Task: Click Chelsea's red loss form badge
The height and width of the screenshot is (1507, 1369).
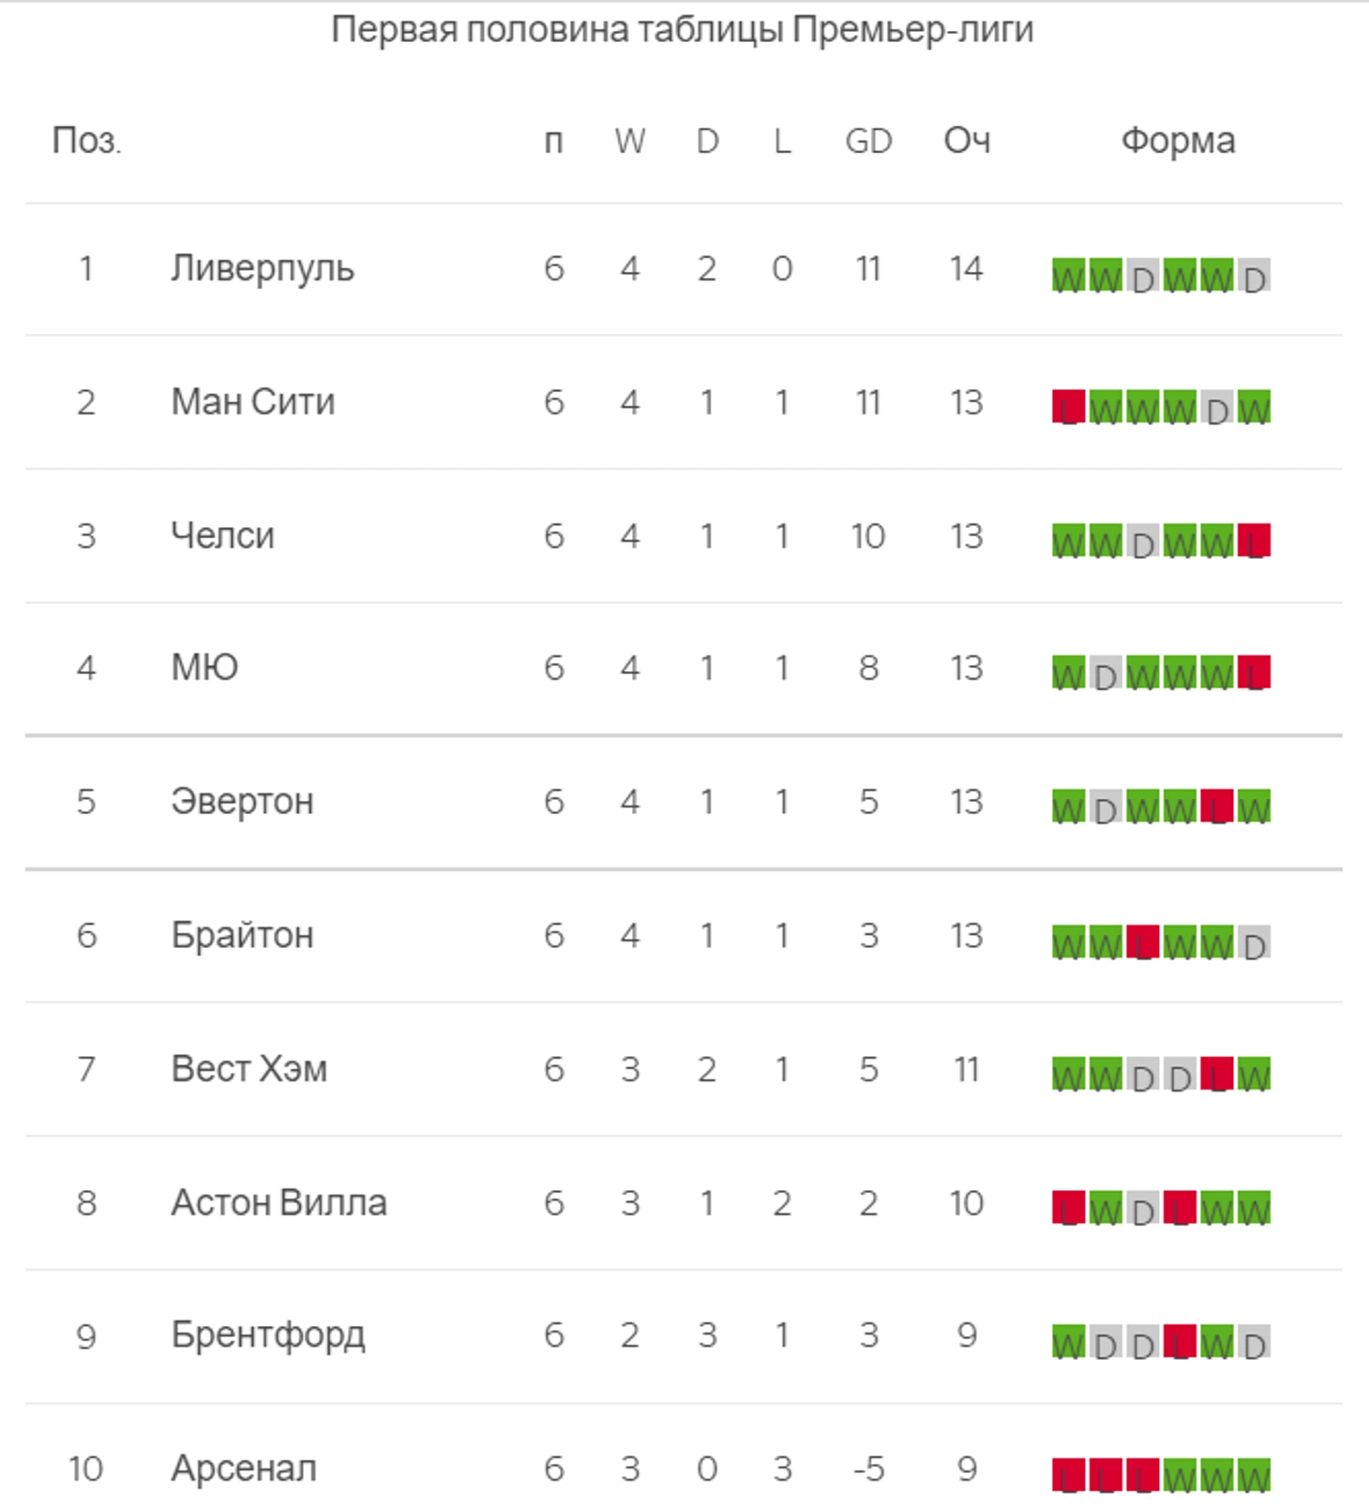Action: click(1254, 541)
